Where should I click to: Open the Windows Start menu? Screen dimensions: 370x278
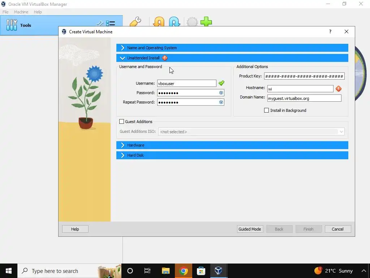point(9,271)
